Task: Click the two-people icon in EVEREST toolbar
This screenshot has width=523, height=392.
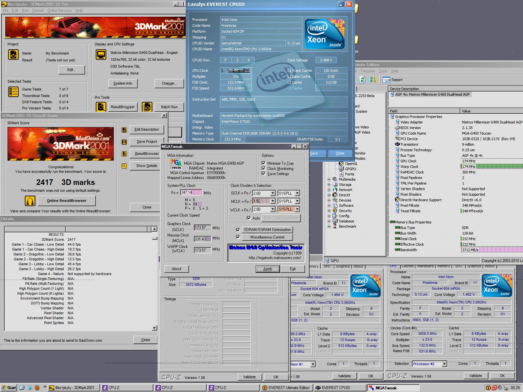Action: tap(373, 79)
